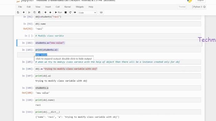The height and width of the screenshot is (121, 216).
Task: Click the 'new value' output of Out[108]
Action: 43,93
